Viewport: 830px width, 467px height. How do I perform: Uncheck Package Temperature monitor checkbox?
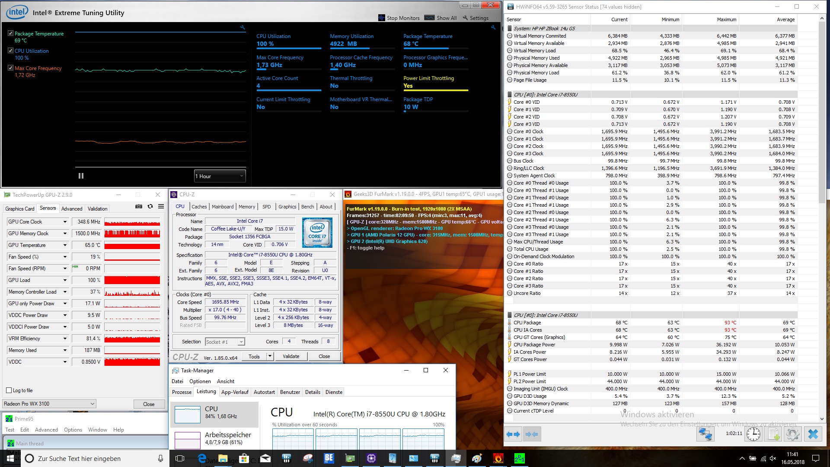coord(11,33)
